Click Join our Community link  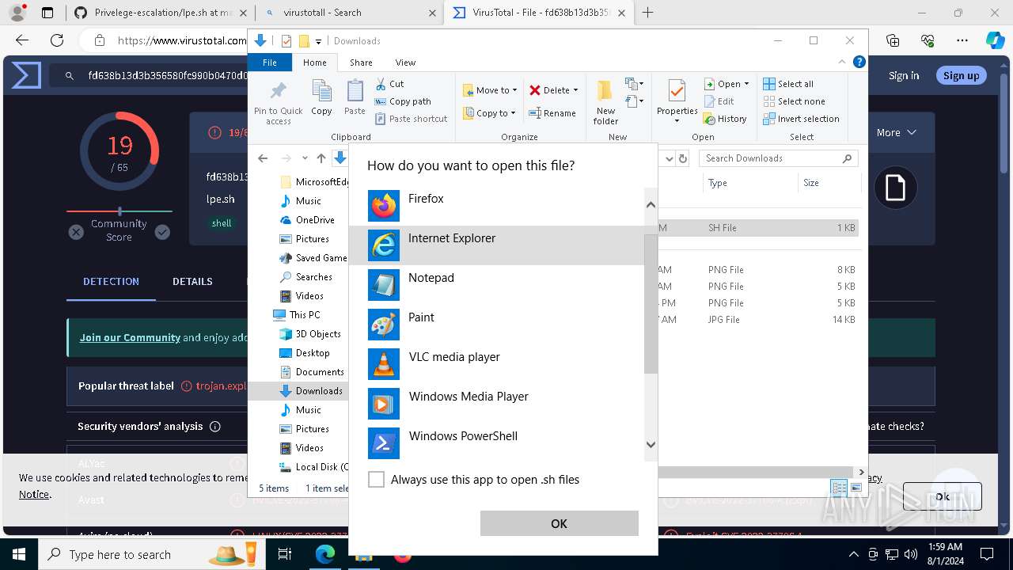pos(130,337)
